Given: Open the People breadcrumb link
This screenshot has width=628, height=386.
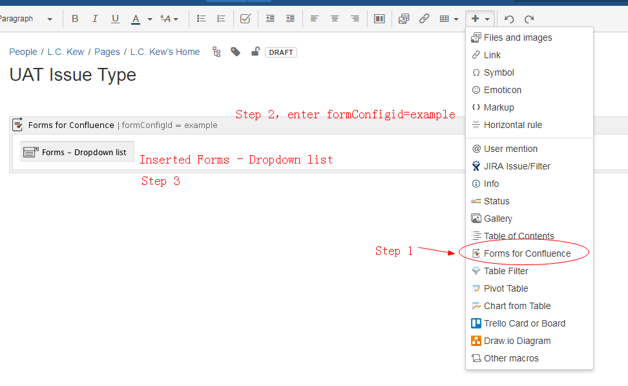Looking at the screenshot, I should coord(23,52).
